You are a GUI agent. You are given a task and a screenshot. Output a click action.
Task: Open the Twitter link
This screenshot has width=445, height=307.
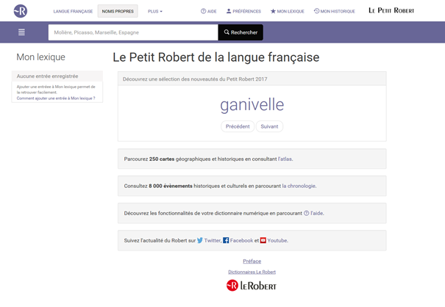click(x=213, y=240)
